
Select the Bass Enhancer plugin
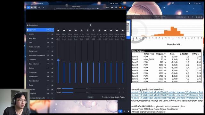[x=34, y=64]
